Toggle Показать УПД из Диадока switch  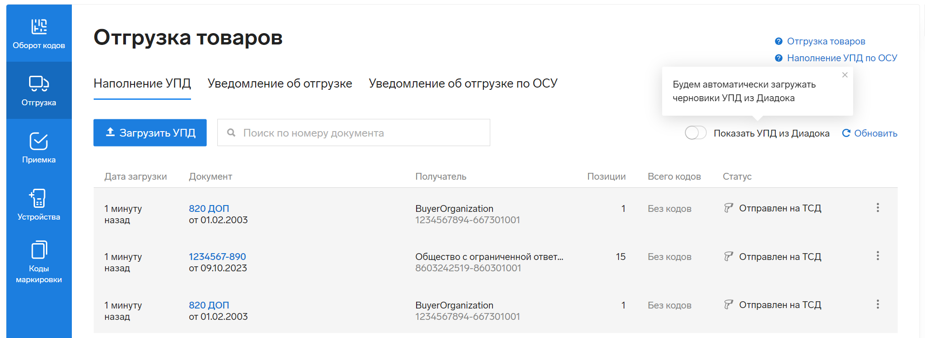[x=695, y=133]
